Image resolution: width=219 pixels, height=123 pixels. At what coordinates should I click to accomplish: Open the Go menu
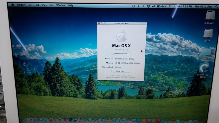pyautogui.click(x=52, y=5)
